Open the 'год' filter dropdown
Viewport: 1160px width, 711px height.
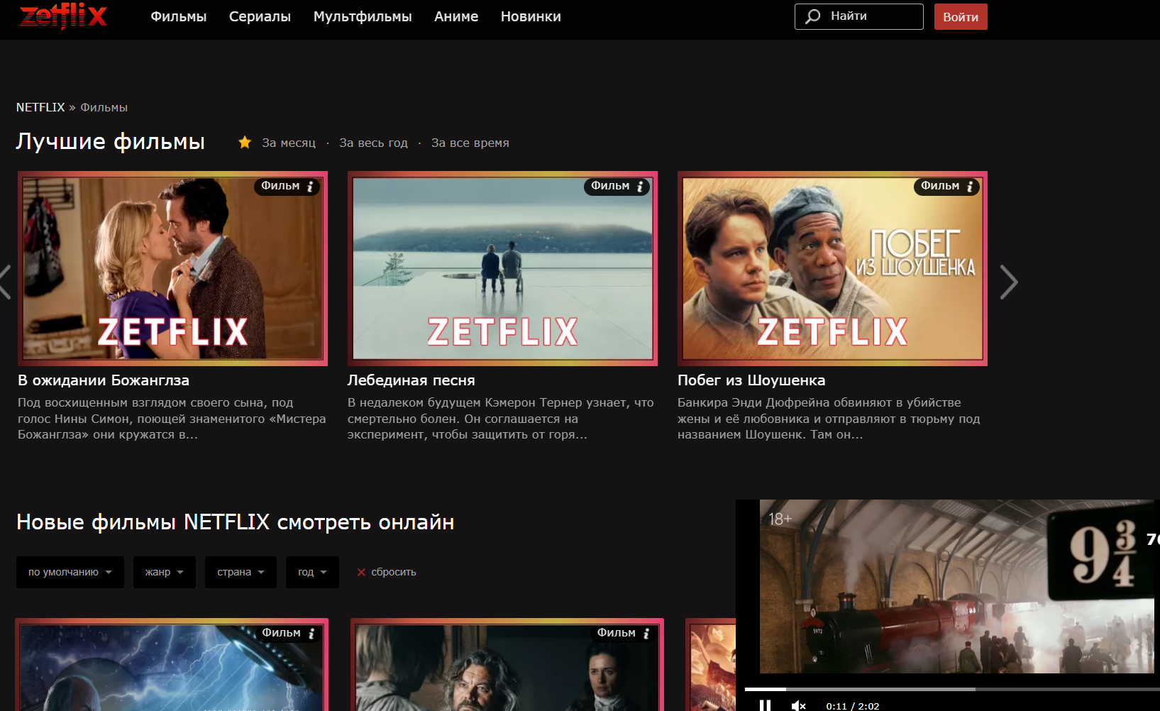312,572
